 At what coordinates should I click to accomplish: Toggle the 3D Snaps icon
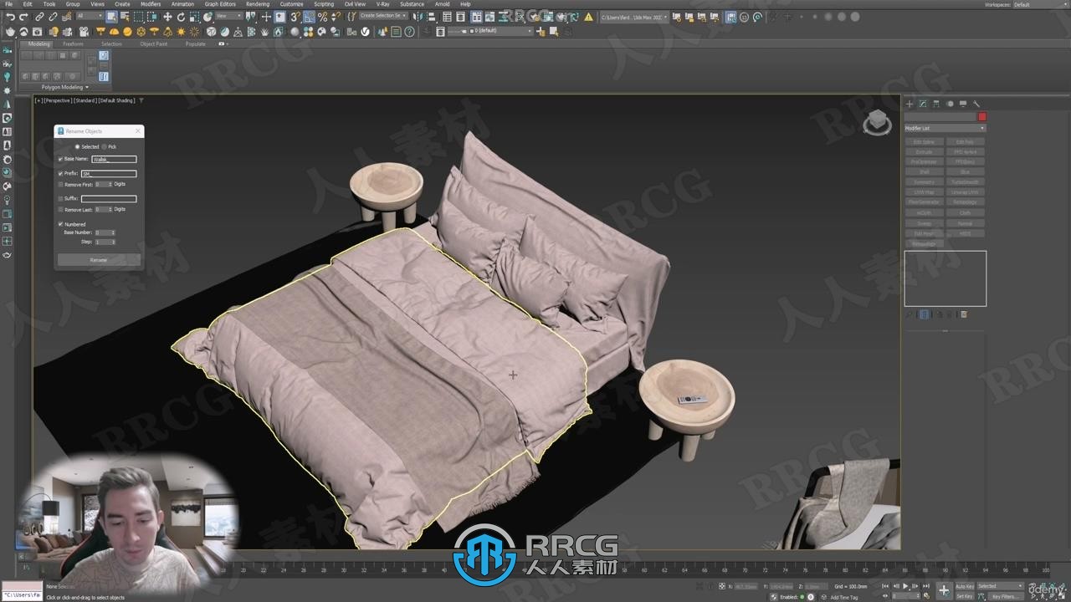(x=295, y=17)
